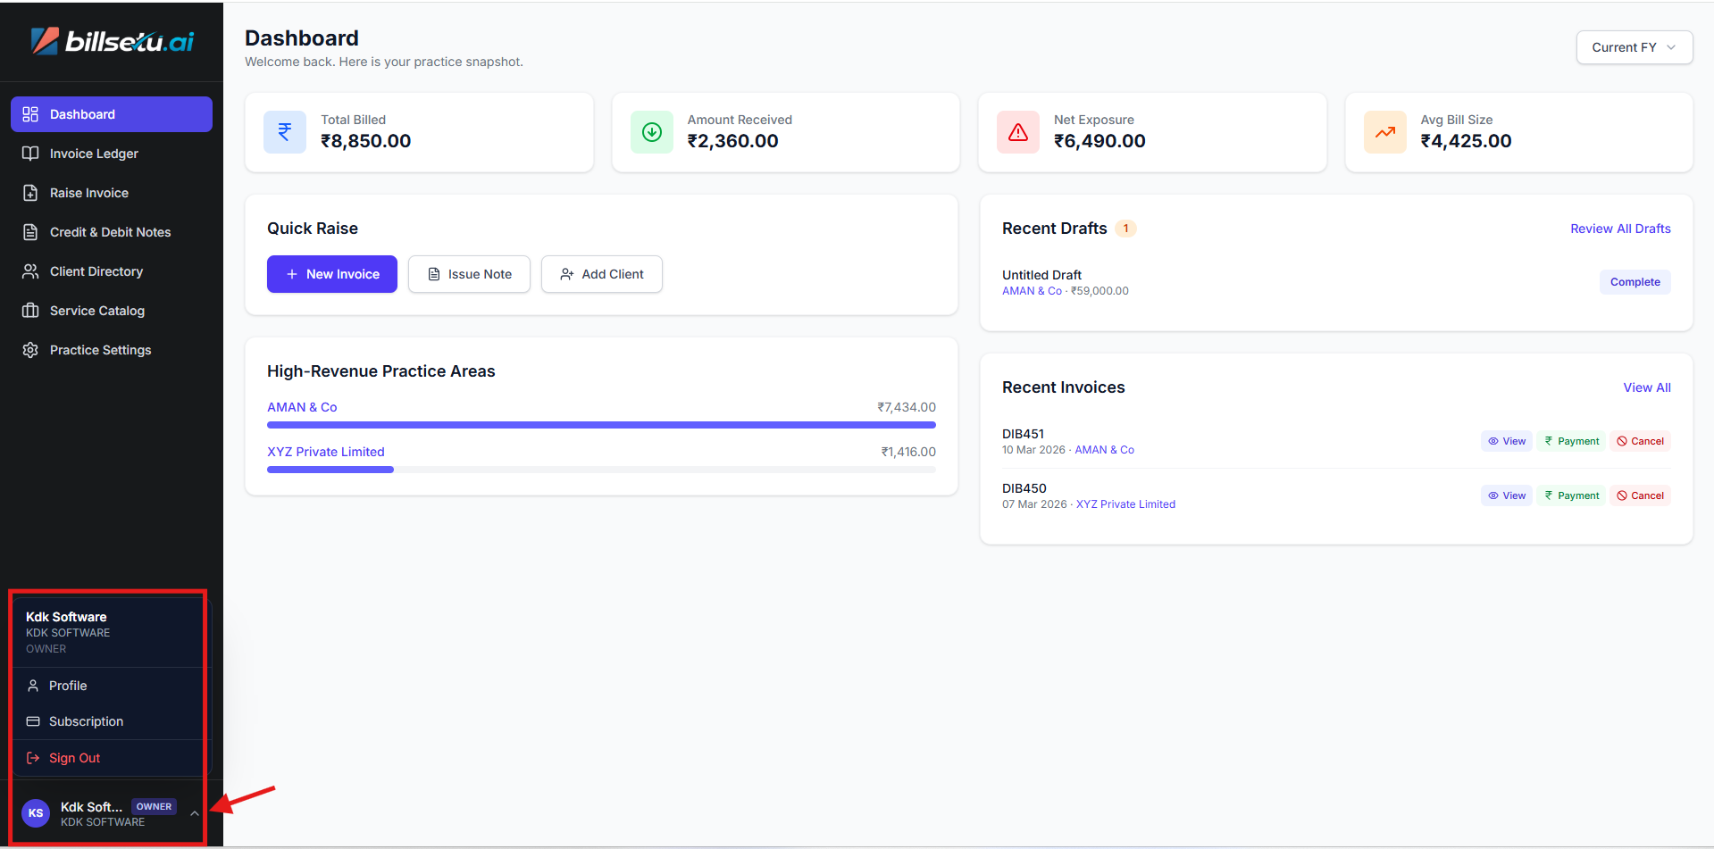Click the billsetu.ai logo
1714x849 pixels.
click(112, 41)
